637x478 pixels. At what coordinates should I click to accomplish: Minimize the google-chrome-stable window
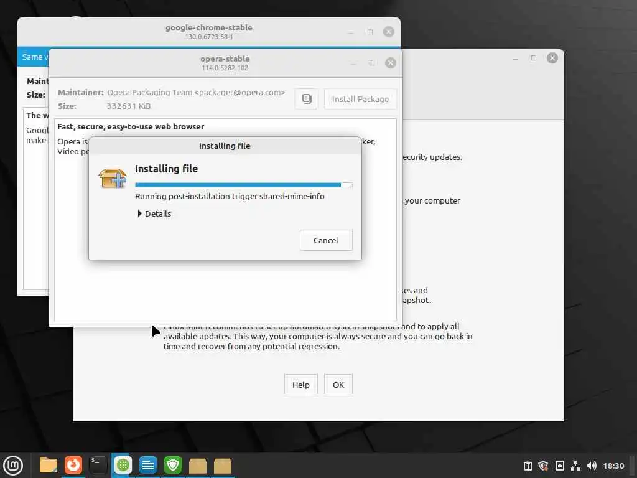(x=351, y=32)
